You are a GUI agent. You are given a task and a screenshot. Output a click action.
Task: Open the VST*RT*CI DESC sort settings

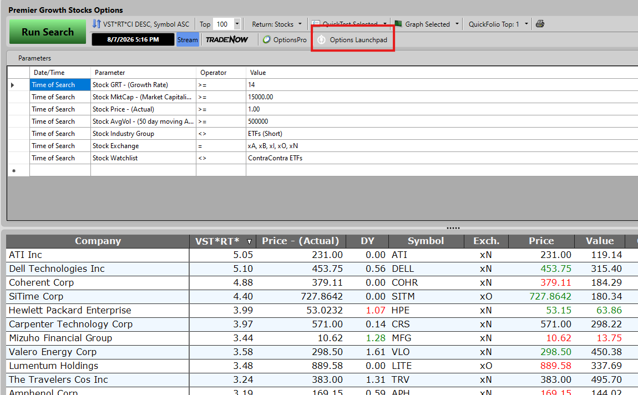click(146, 24)
